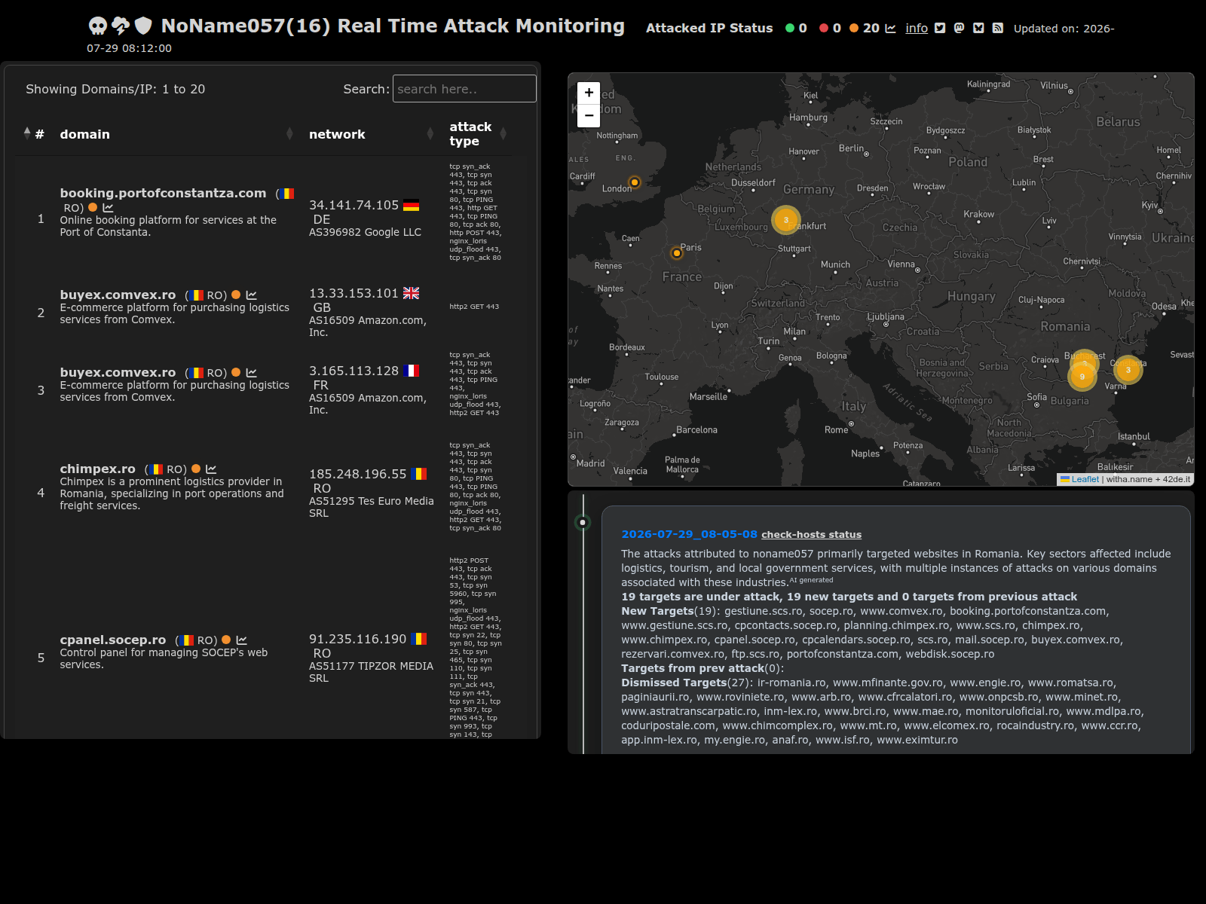Click the text AS396982 Google LLC
This screenshot has width=1206, height=904.
click(365, 232)
